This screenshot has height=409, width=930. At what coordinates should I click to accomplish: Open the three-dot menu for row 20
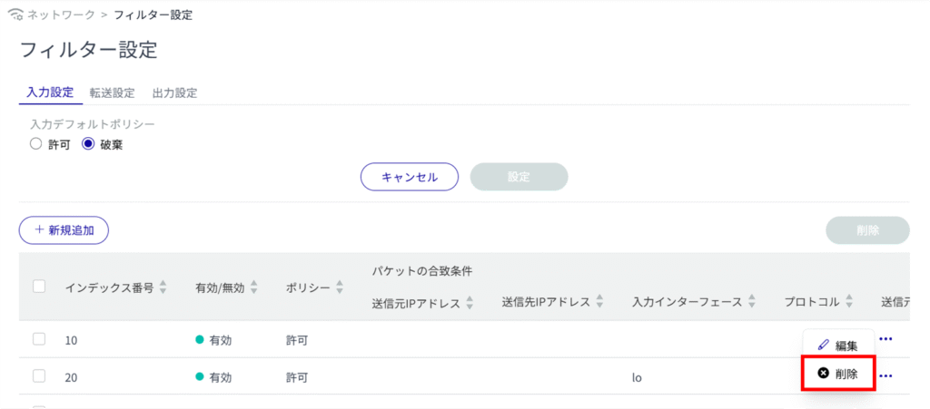point(885,375)
